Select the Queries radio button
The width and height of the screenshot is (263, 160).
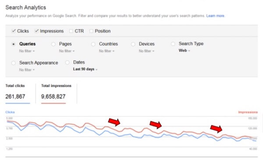(x=14, y=44)
